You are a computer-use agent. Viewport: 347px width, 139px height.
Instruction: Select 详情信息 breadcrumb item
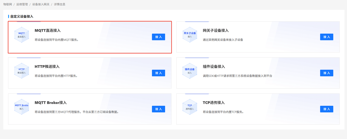[x=59, y=4]
